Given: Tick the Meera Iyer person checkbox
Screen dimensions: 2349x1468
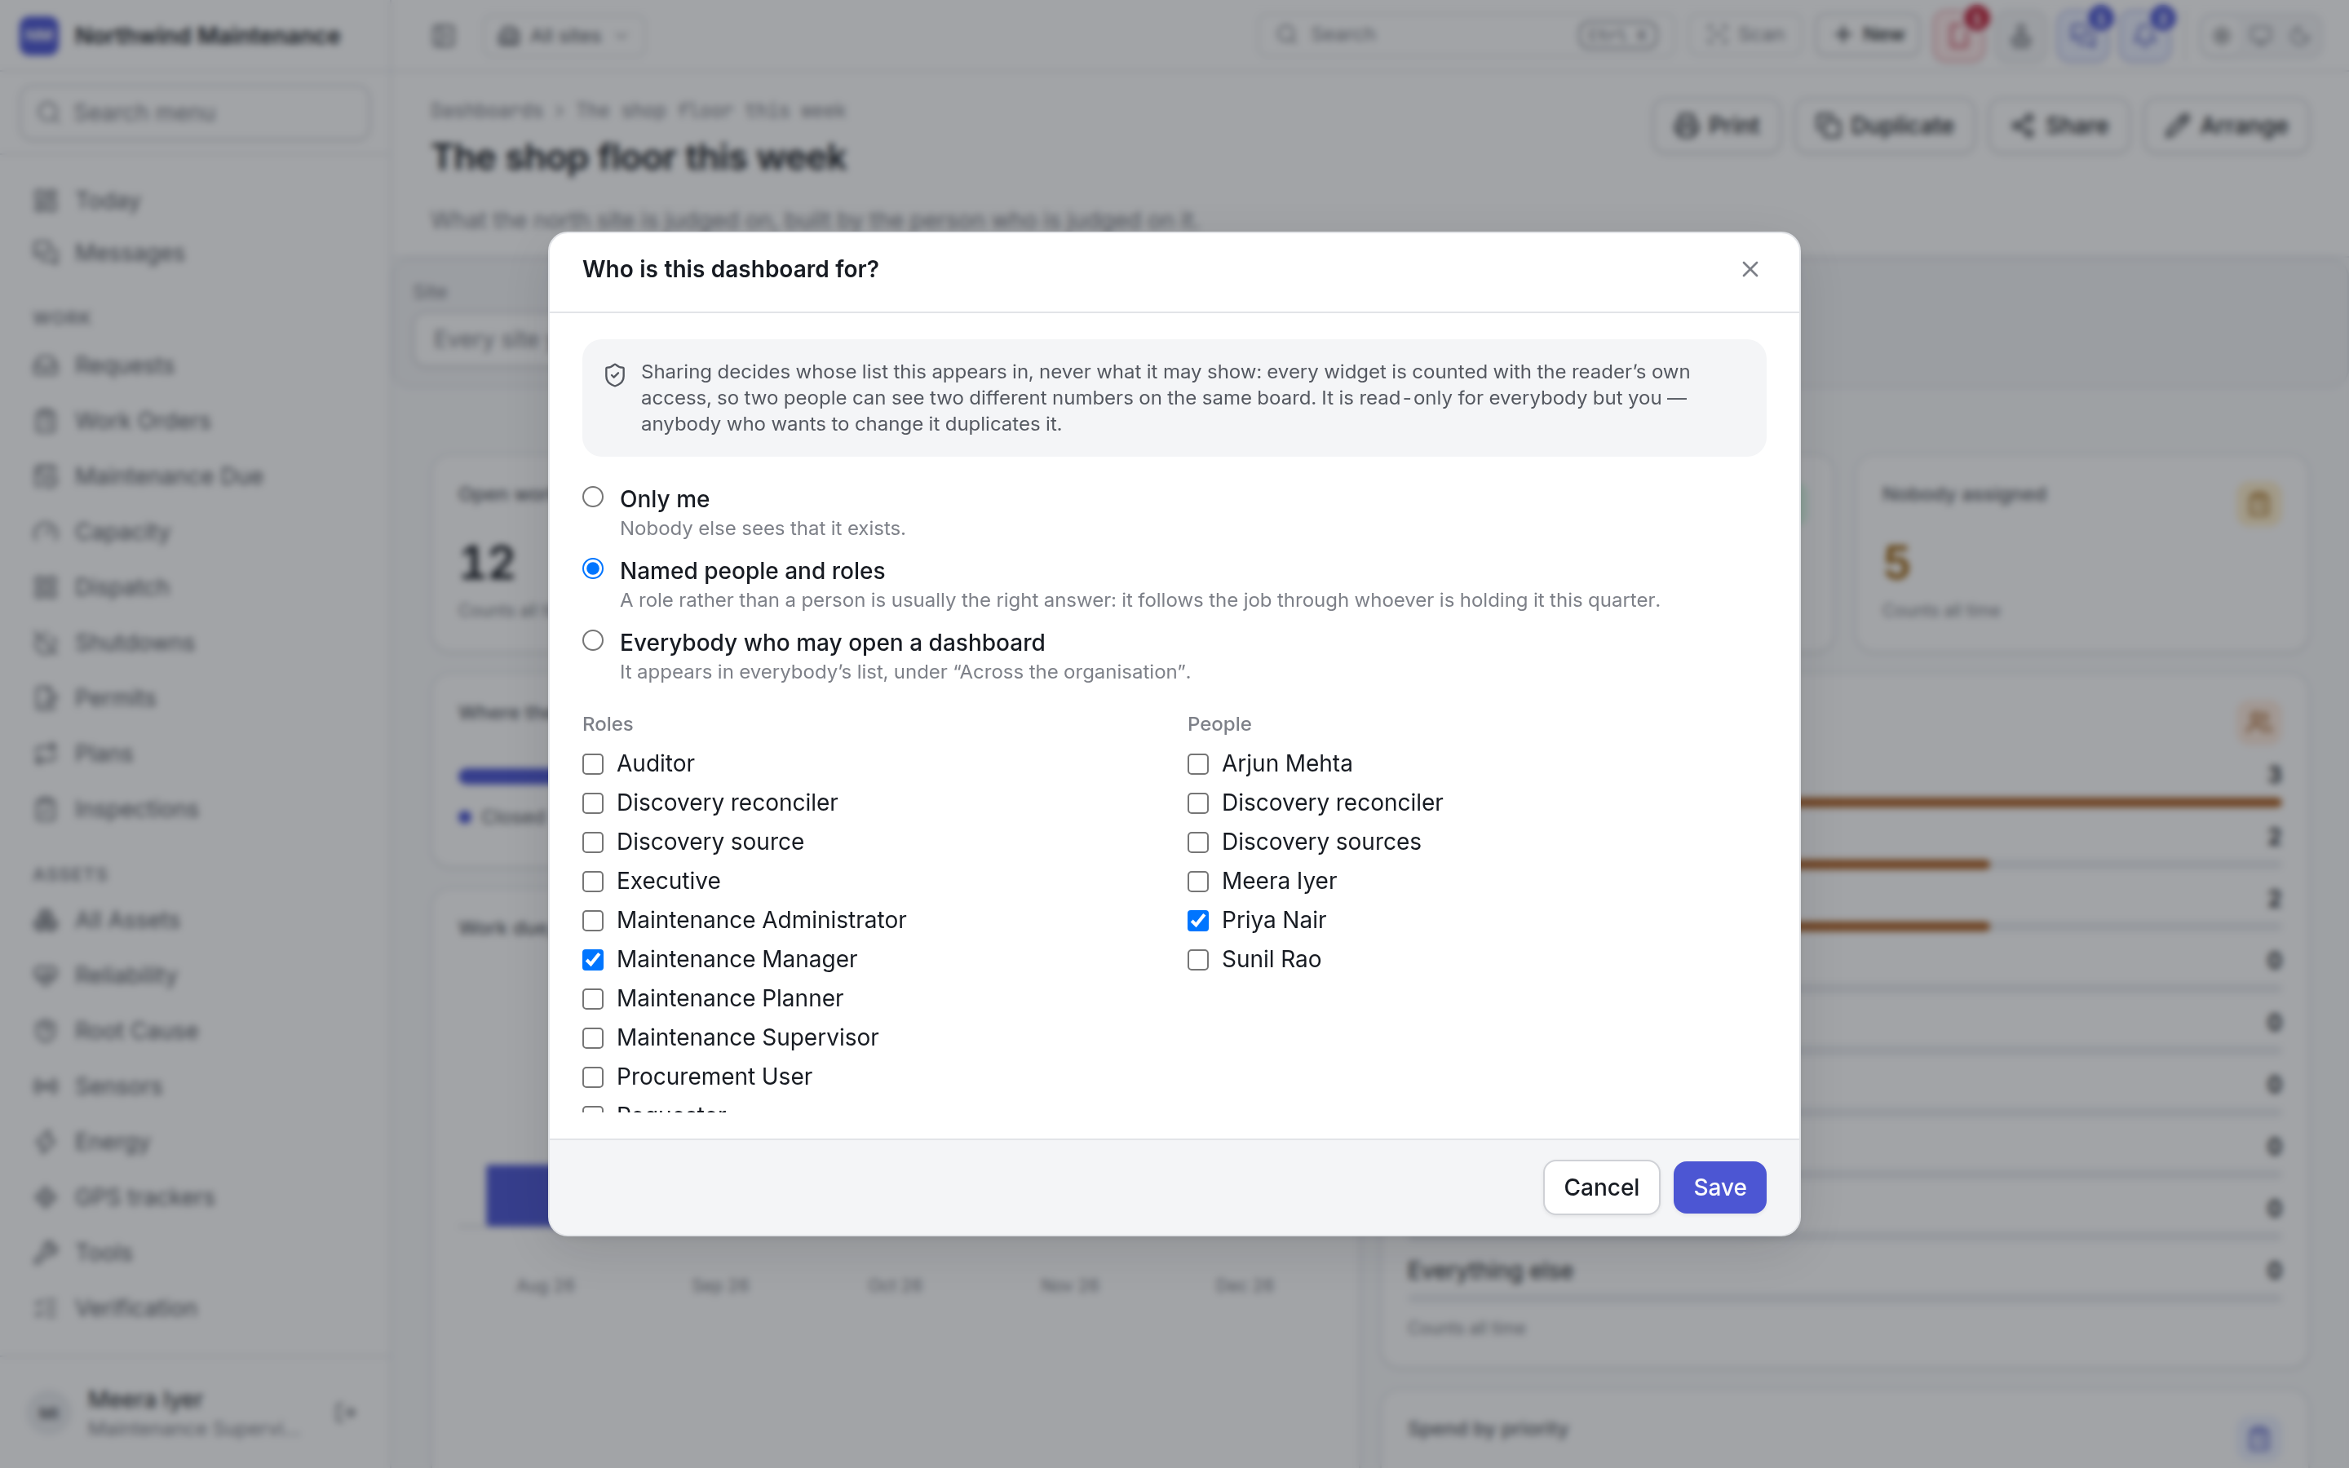Looking at the screenshot, I should pos(1198,882).
